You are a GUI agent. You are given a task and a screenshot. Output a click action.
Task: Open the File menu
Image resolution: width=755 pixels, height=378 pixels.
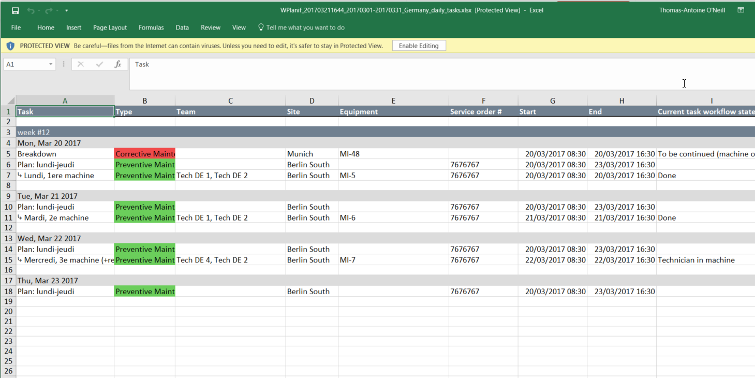tap(16, 27)
